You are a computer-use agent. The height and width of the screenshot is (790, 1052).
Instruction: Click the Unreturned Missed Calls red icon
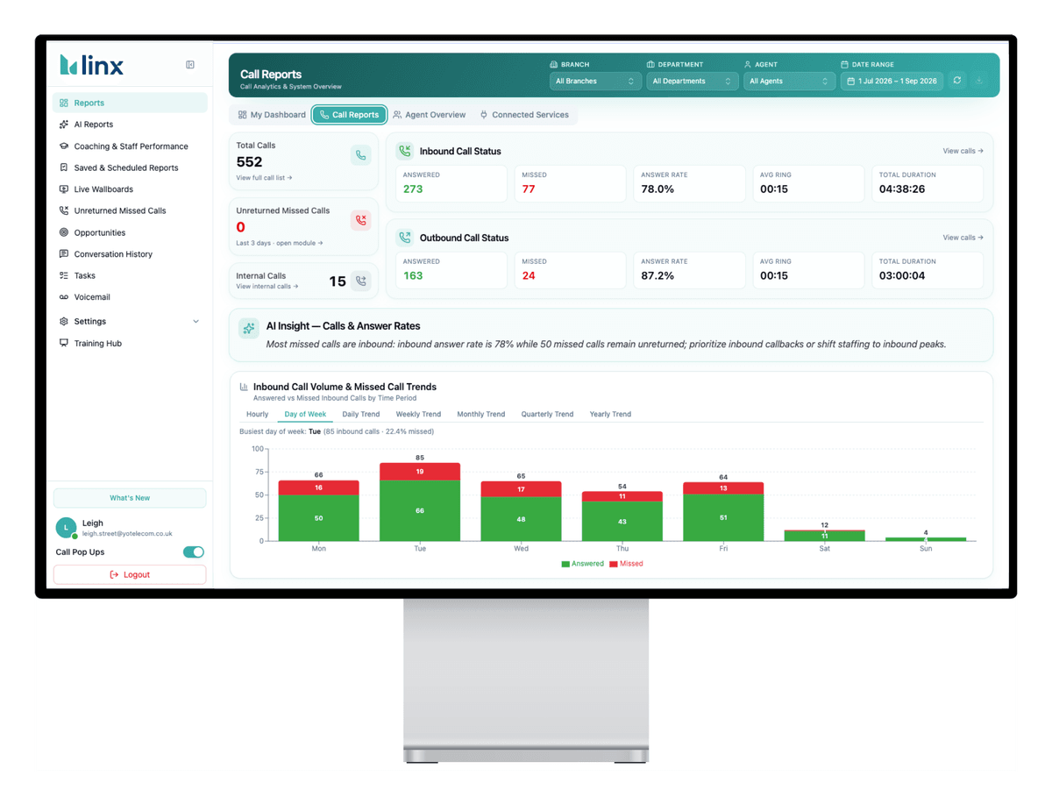[360, 220]
